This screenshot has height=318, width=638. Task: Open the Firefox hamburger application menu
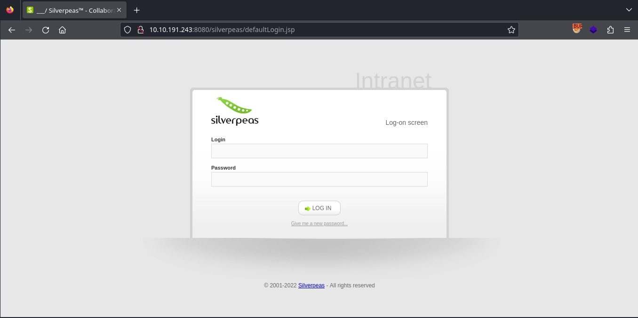coord(627,30)
